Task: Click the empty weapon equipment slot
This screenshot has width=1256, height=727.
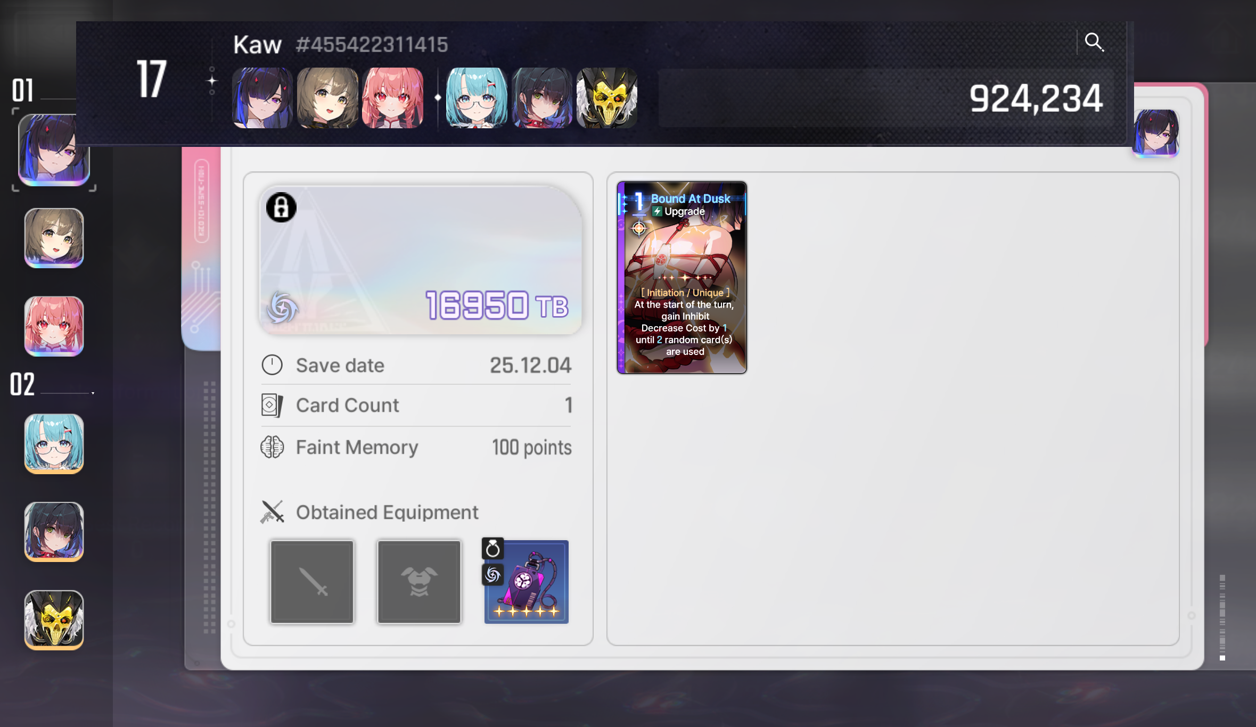Action: [x=312, y=582]
